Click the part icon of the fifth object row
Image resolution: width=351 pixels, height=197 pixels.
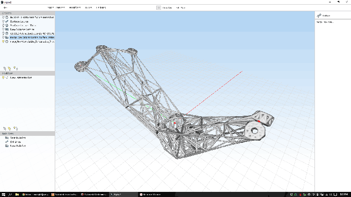[7, 33]
